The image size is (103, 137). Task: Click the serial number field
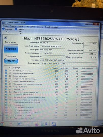tap(52, 46)
